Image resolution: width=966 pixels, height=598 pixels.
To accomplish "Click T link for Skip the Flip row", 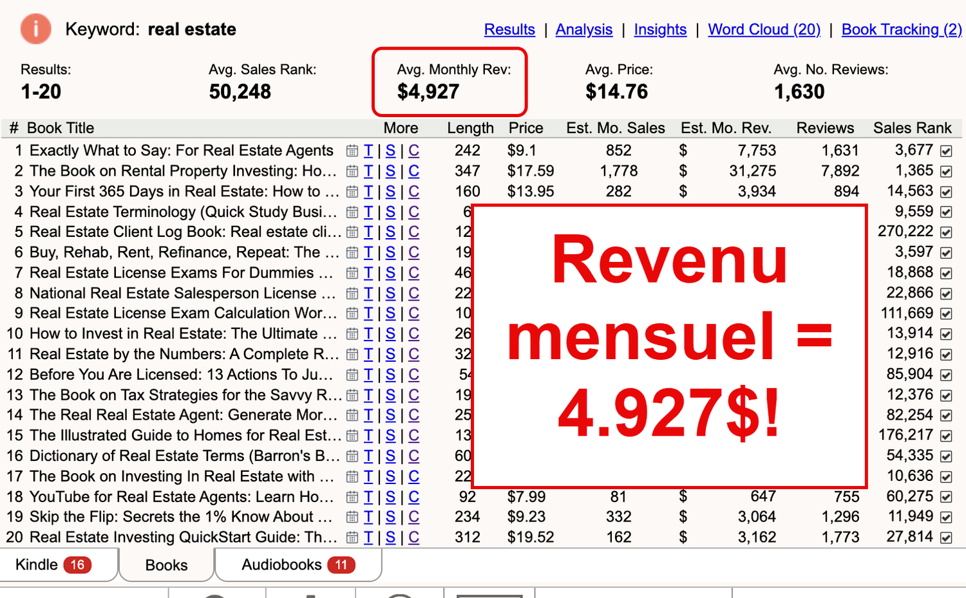I will (368, 517).
